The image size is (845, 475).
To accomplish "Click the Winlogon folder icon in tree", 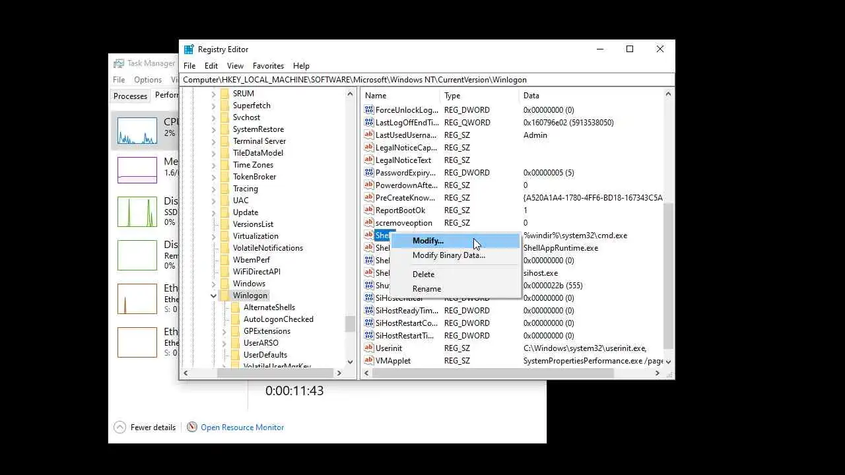I will [224, 296].
